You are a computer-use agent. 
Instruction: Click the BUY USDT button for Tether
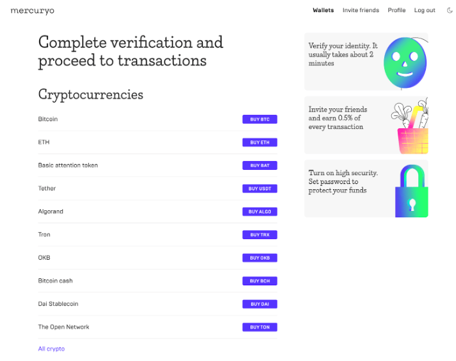click(259, 189)
